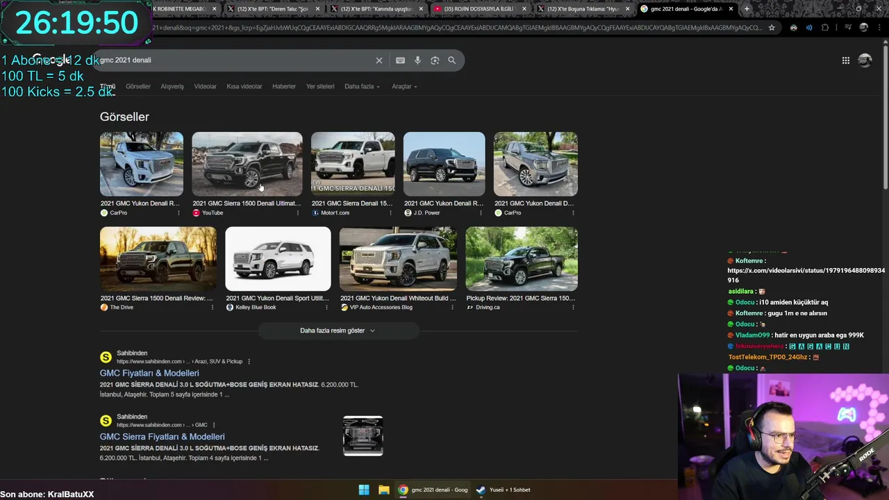Bookmark this page with star icon
Image resolution: width=889 pixels, height=500 pixels.
[x=772, y=28]
